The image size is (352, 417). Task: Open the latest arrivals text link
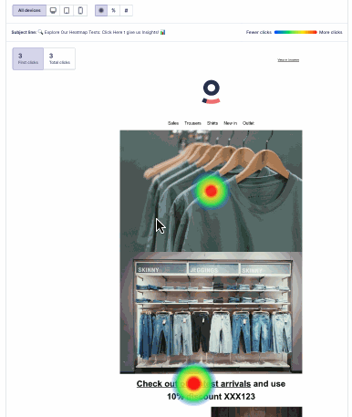click(x=193, y=384)
